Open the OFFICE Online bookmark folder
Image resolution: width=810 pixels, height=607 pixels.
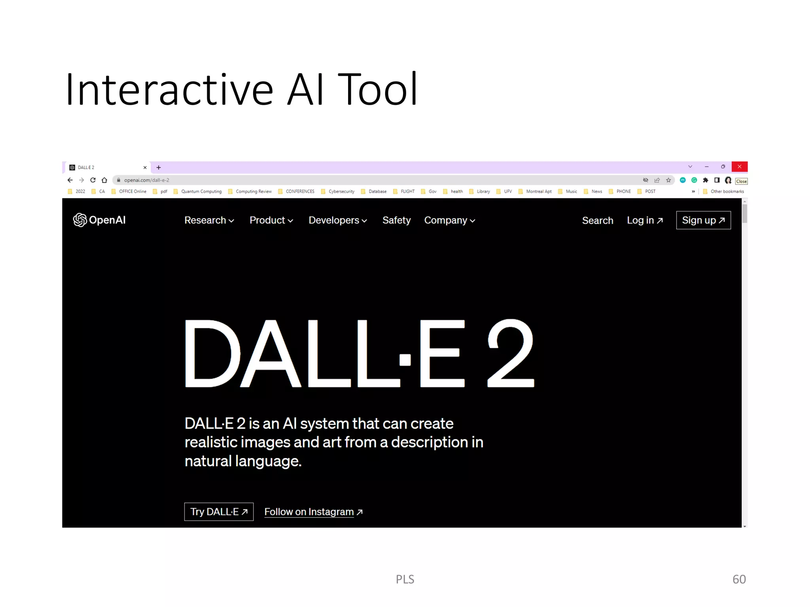129,192
